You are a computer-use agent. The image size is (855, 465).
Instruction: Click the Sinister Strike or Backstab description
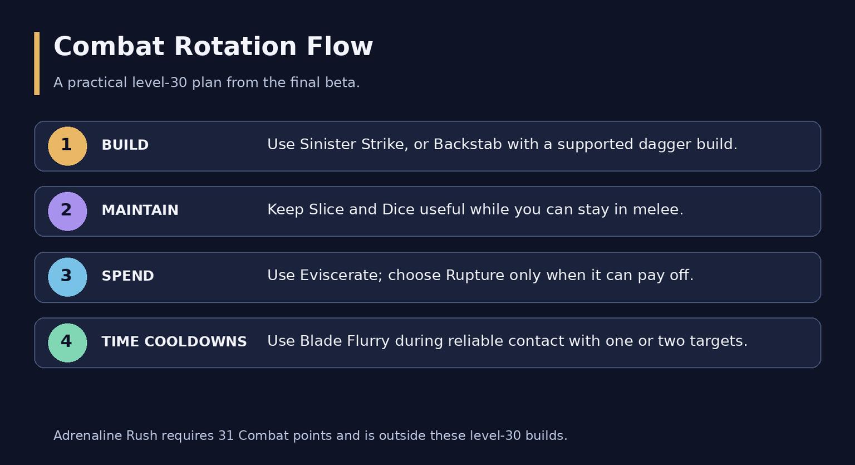(x=502, y=145)
